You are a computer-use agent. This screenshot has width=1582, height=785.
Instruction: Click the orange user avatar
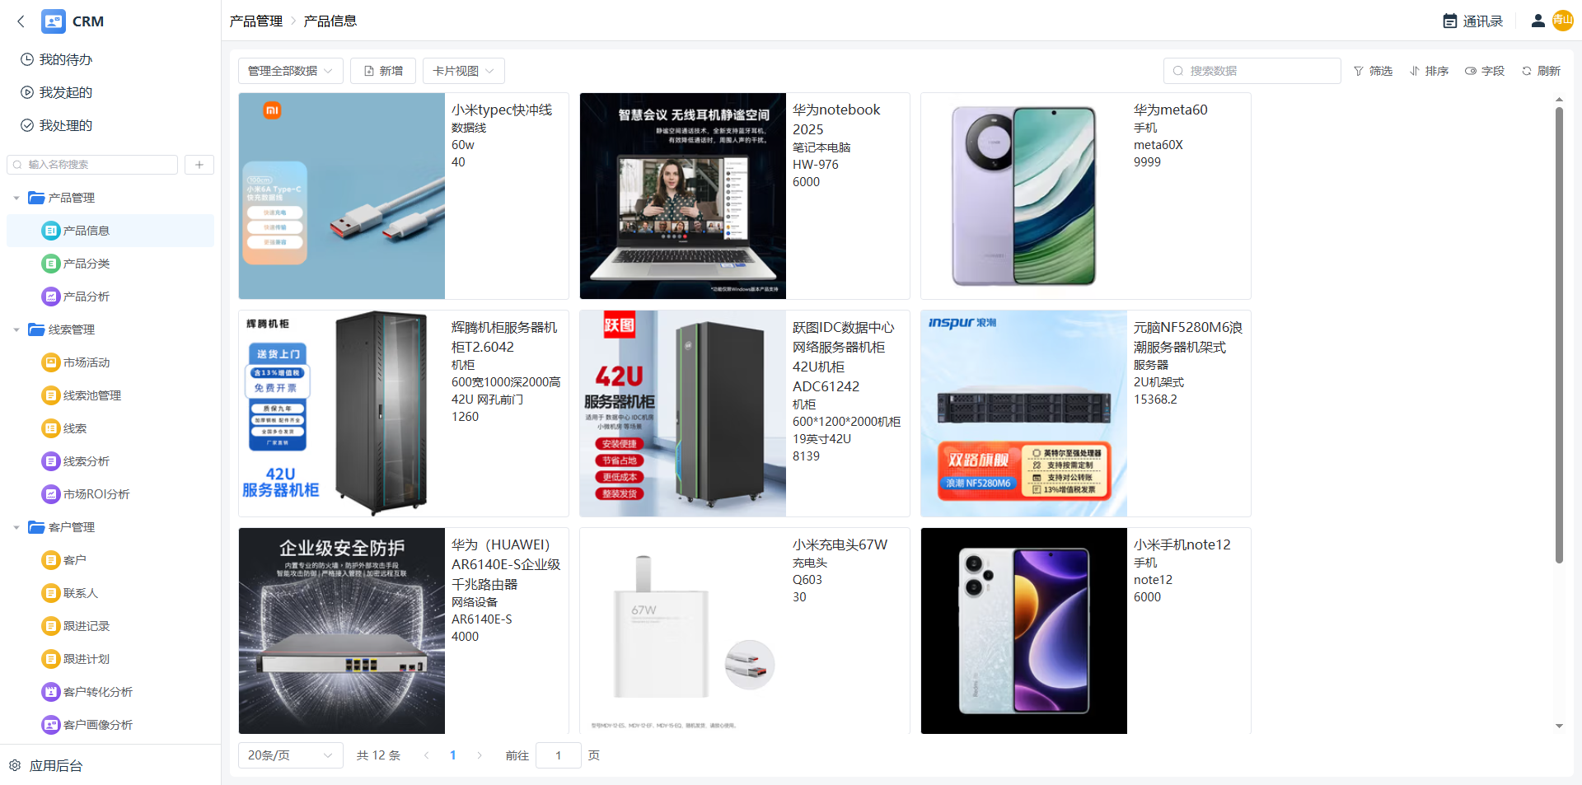point(1563,21)
